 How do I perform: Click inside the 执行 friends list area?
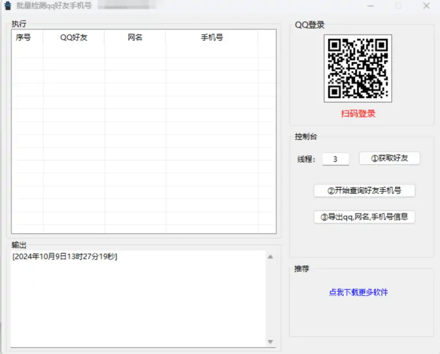coord(137,137)
